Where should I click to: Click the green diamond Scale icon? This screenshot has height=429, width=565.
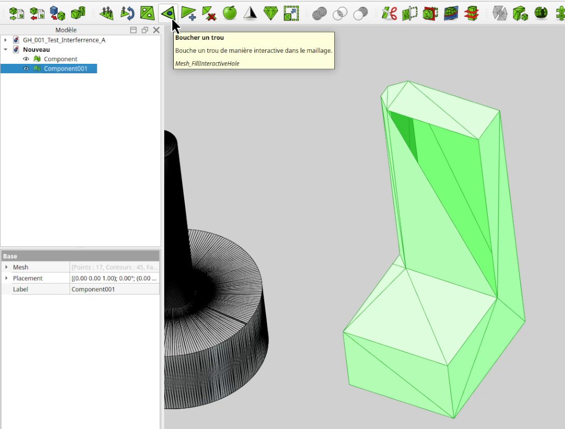tap(270, 13)
